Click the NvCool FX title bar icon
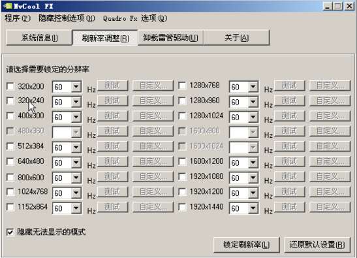This screenshot has width=357, height=258. click(x=8, y=6)
